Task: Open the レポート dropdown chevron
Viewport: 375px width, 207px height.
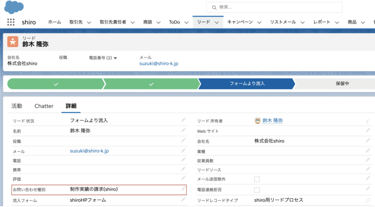Action: [337, 23]
